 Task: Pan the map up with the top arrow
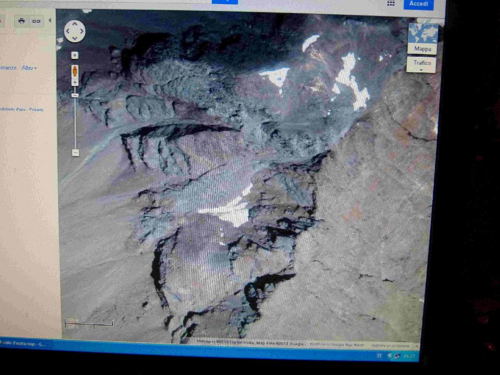(74, 24)
